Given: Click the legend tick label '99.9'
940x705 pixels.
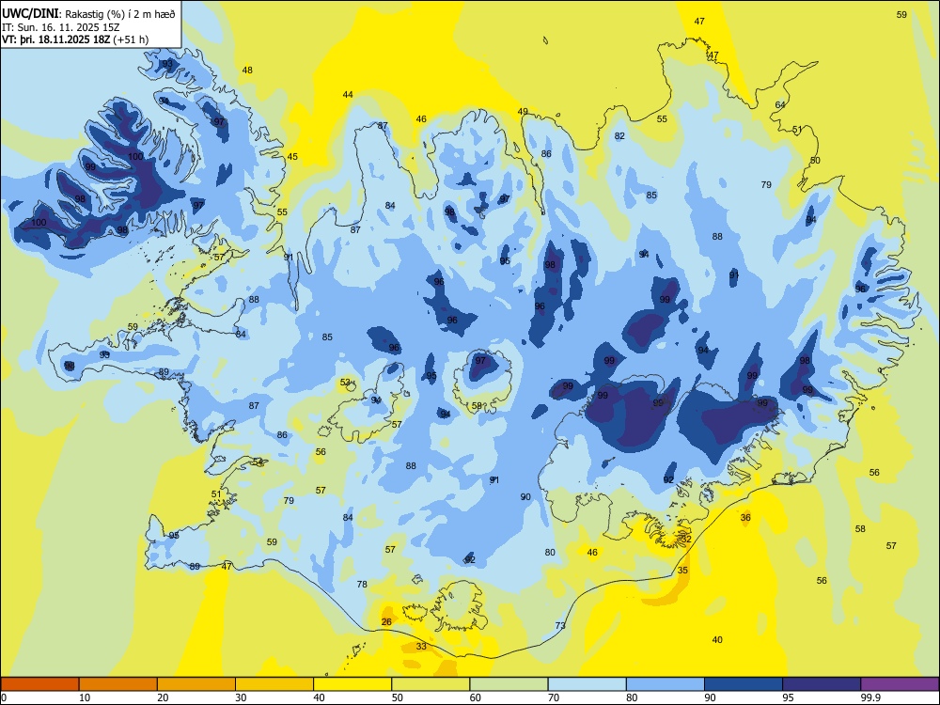Looking at the screenshot, I should click(x=870, y=697).
